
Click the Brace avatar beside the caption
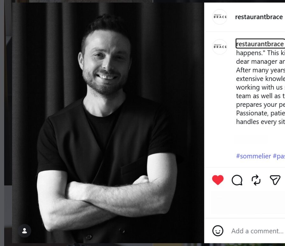click(220, 47)
